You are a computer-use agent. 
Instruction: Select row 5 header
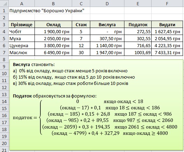[x=4, y=38]
